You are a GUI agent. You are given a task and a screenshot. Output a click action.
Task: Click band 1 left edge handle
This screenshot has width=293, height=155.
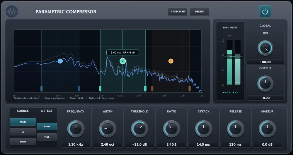pyautogui.click(x=42, y=88)
